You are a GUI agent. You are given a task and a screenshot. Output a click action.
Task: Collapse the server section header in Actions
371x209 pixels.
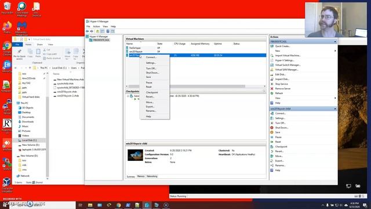click(335, 42)
